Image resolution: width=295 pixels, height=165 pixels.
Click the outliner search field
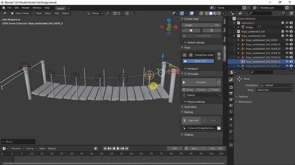pos(260,13)
